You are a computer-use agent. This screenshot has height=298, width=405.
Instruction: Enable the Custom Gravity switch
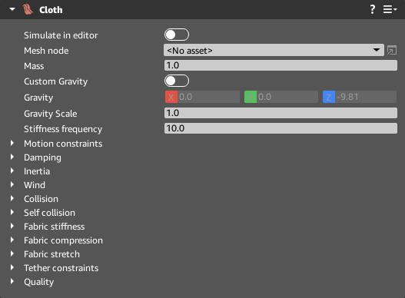click(x=177, y=81)
